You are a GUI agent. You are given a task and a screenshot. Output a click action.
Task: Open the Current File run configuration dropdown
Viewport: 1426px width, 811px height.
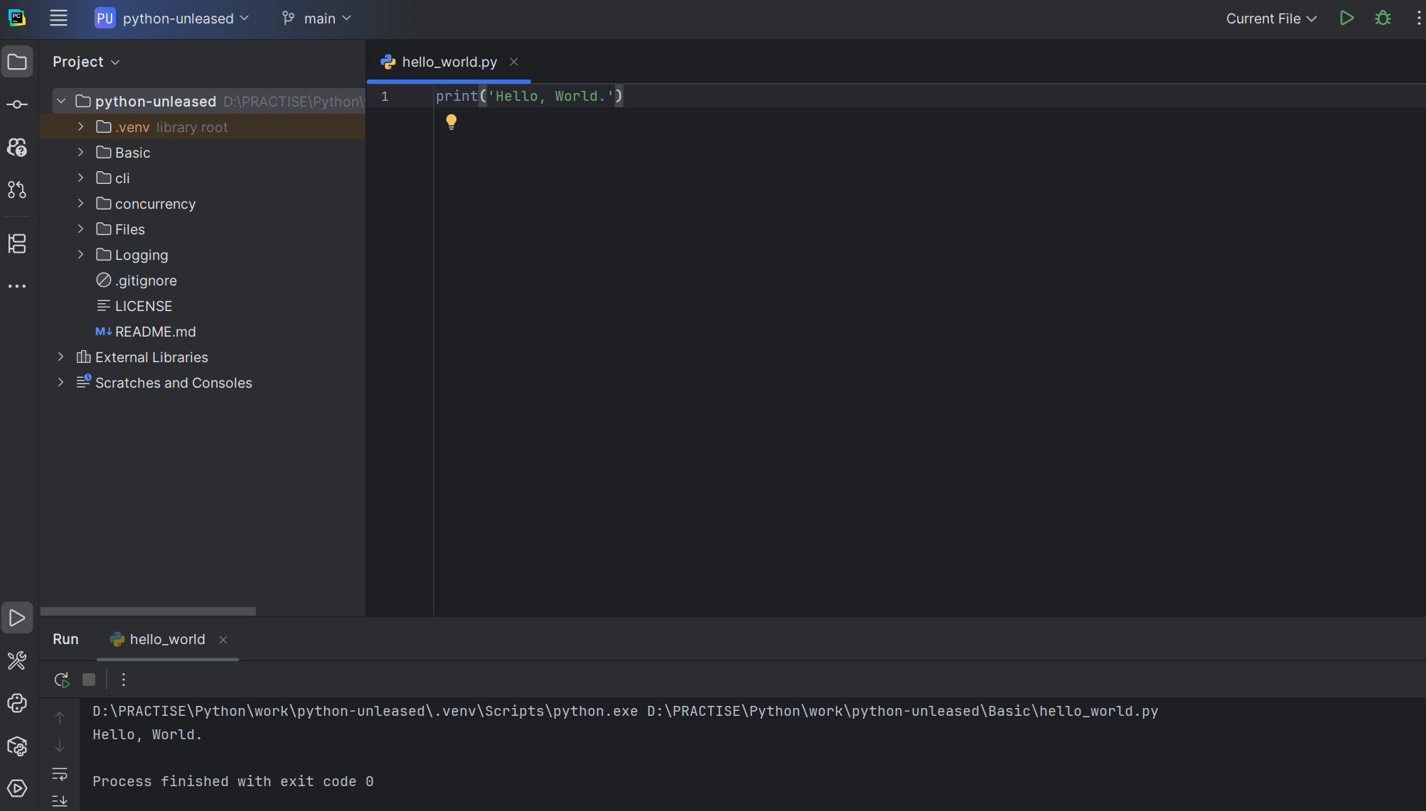(x=1271, y=18)
